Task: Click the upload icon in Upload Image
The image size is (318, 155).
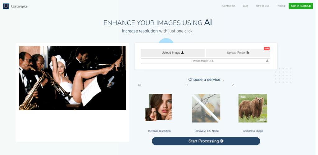Action: click(183, 53)
